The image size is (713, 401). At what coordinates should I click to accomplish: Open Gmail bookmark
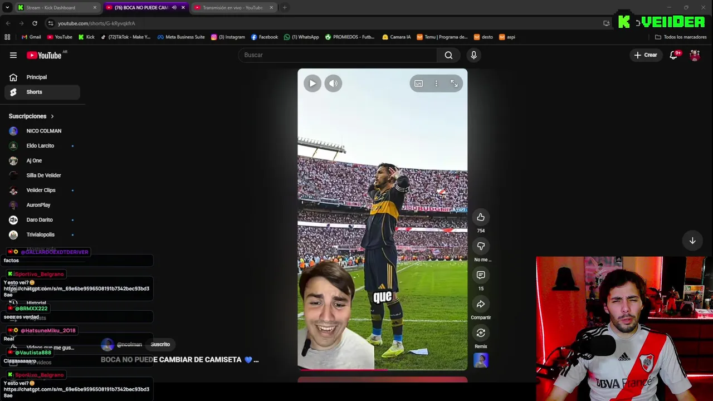[31, 37]
